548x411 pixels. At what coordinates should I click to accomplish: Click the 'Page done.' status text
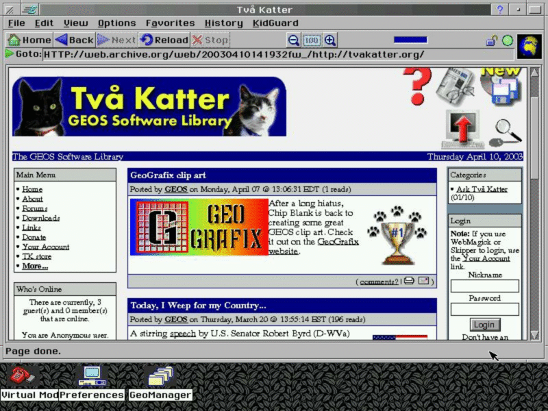[x=33, y=351]
